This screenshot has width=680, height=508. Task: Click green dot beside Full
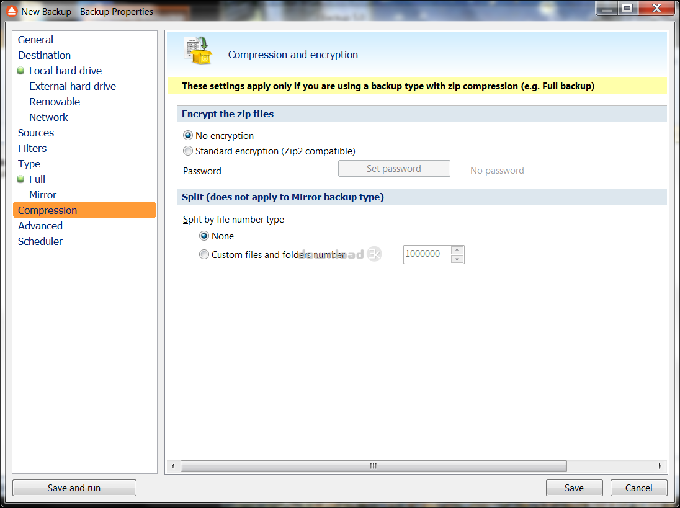click(x=20, y=179)
